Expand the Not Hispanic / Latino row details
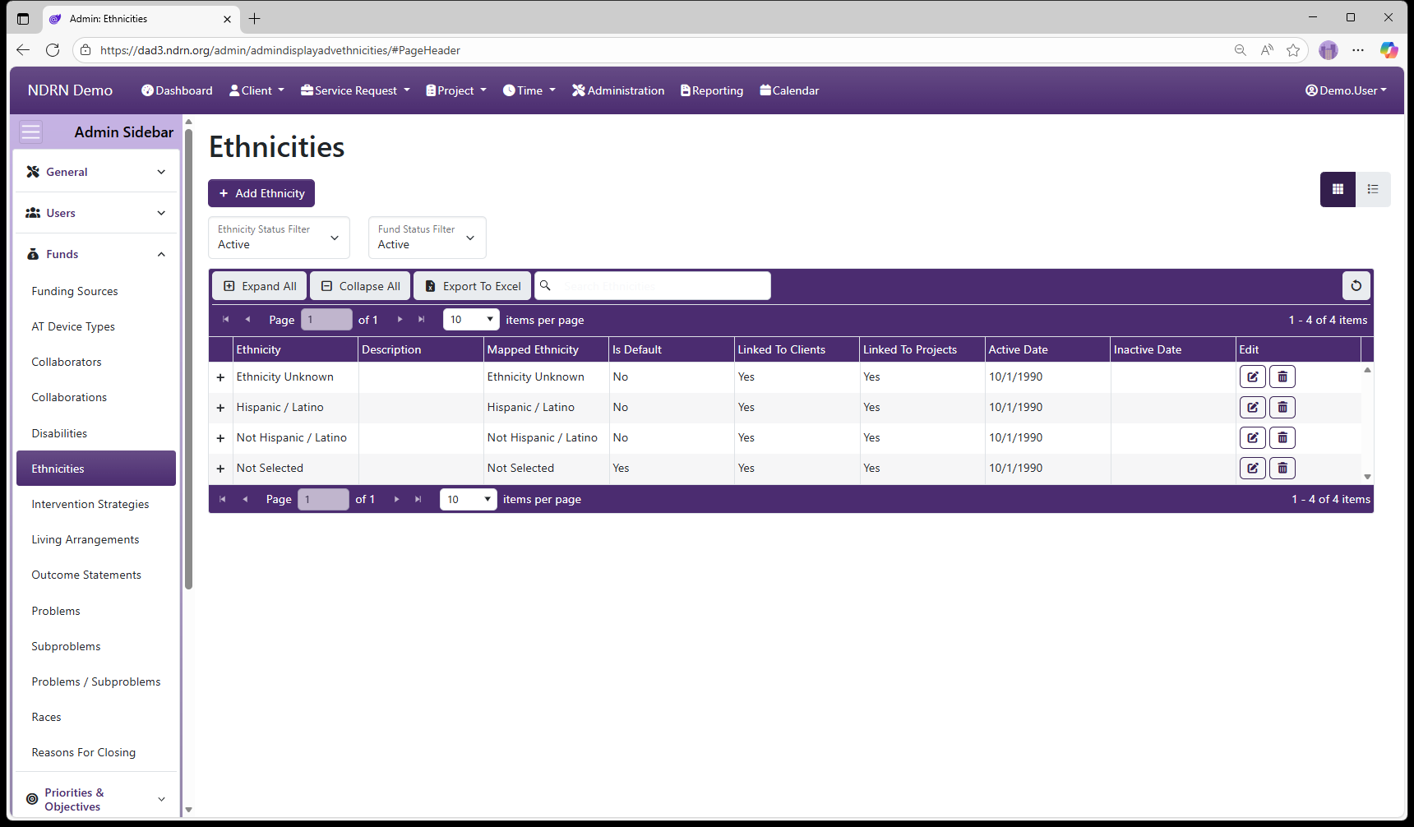The image size is (1414, 827). (220, 438)
